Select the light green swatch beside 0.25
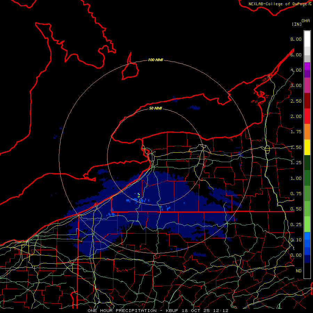 [307, 224]
